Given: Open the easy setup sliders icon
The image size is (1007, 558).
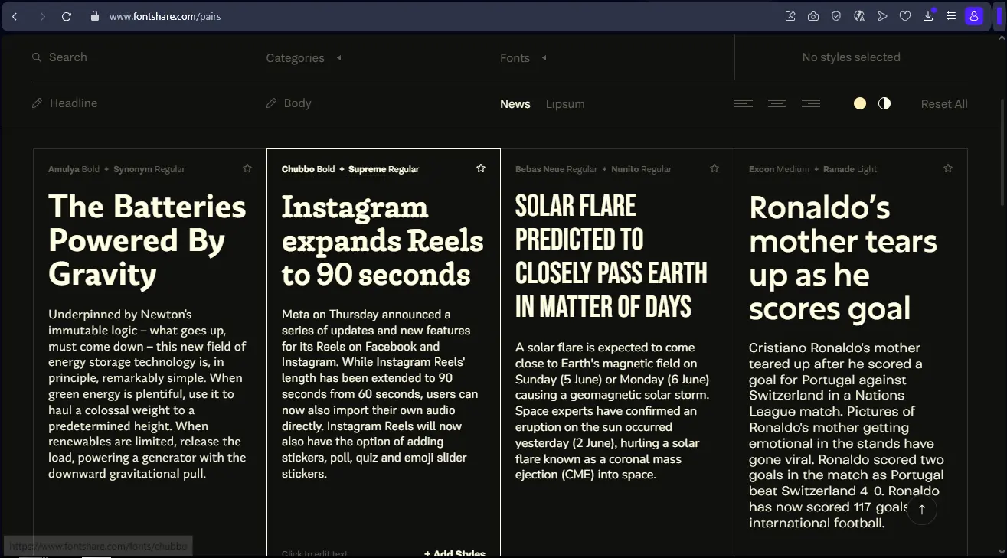Looking at the screenshot, I should [951, 16].
